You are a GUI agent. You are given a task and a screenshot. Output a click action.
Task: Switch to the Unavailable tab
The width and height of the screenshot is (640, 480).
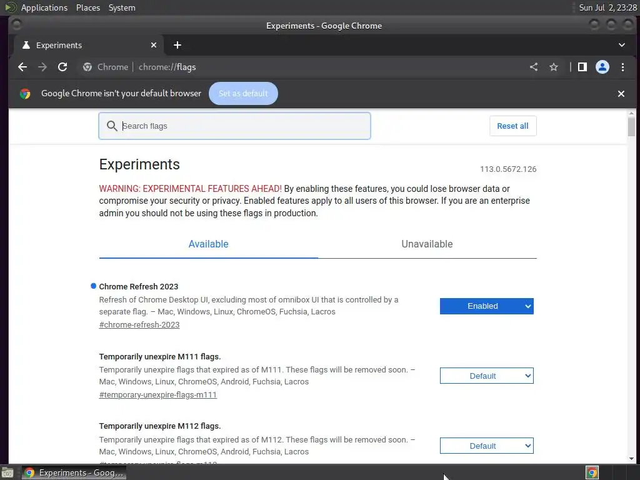pyautogui.click(x=427, y=244)
